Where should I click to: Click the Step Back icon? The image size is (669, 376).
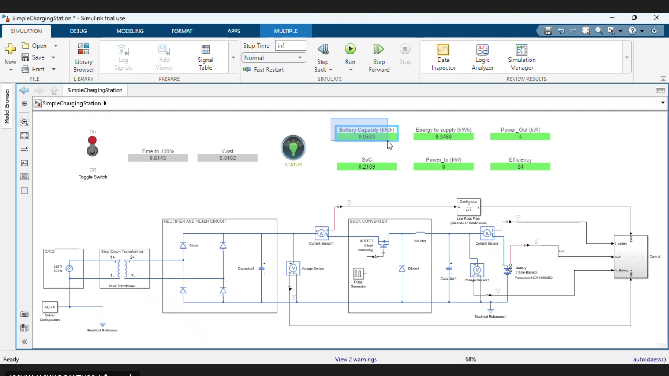tap(323, 49)
